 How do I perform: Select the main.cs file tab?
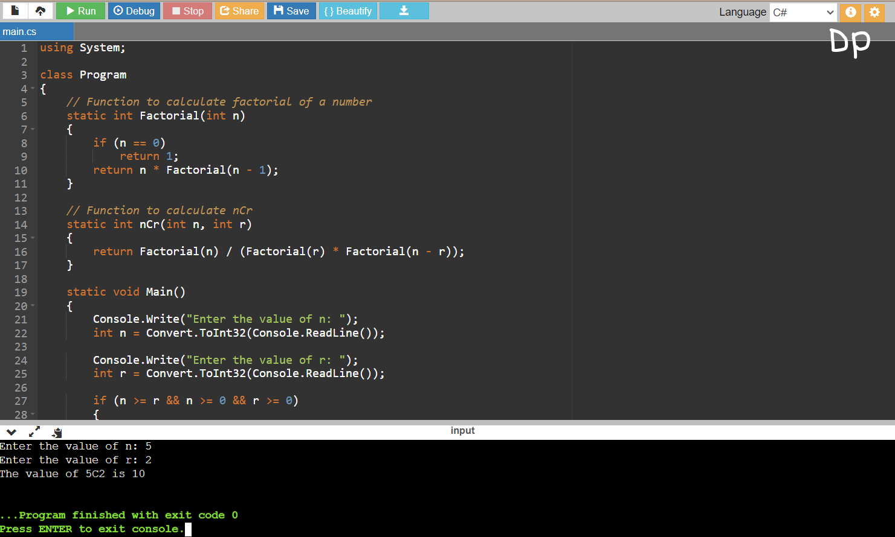click(x=20, y=31)
